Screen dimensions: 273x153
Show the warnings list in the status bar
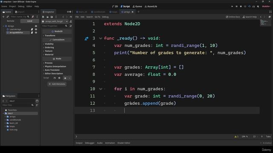[236, 136]
